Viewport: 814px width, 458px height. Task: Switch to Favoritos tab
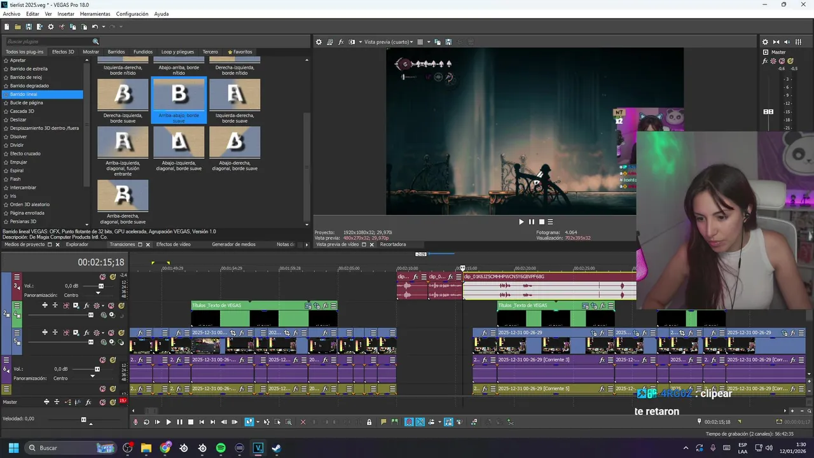point(240,52)
